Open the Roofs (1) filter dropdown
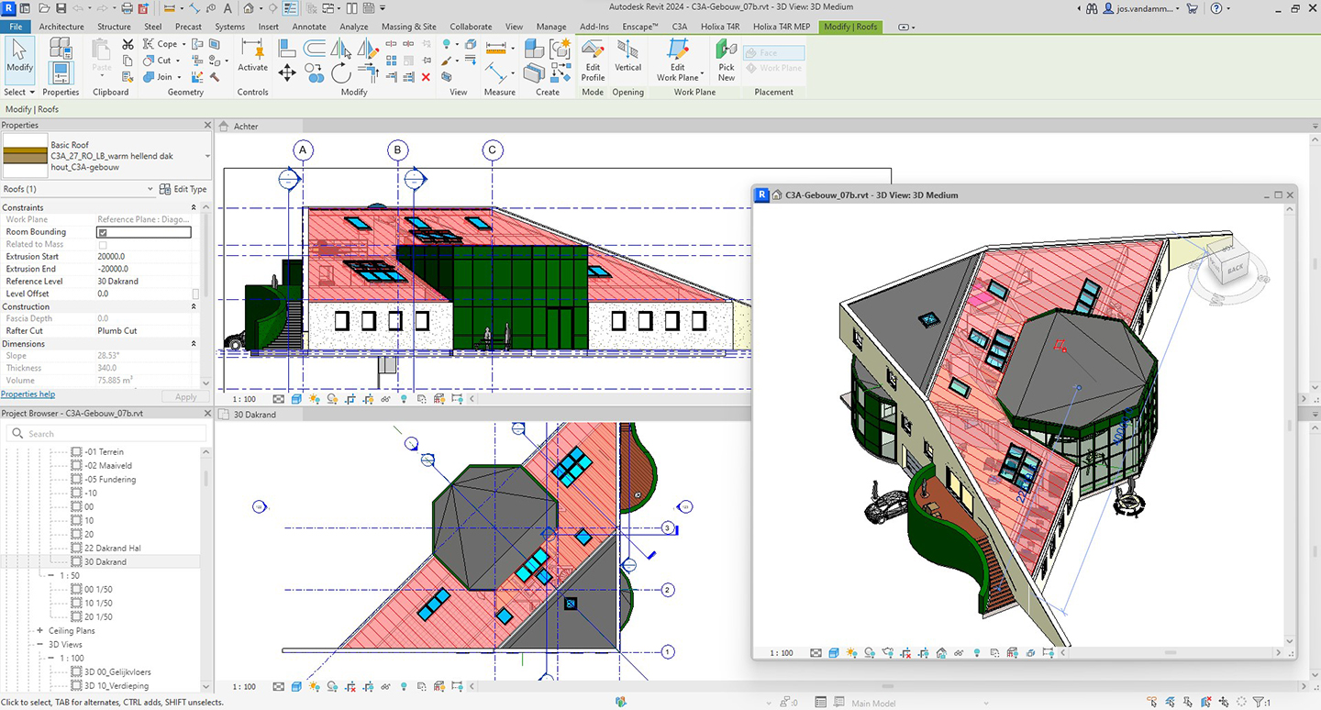This screenshot has height=710, width=1321. click(150, 189)
